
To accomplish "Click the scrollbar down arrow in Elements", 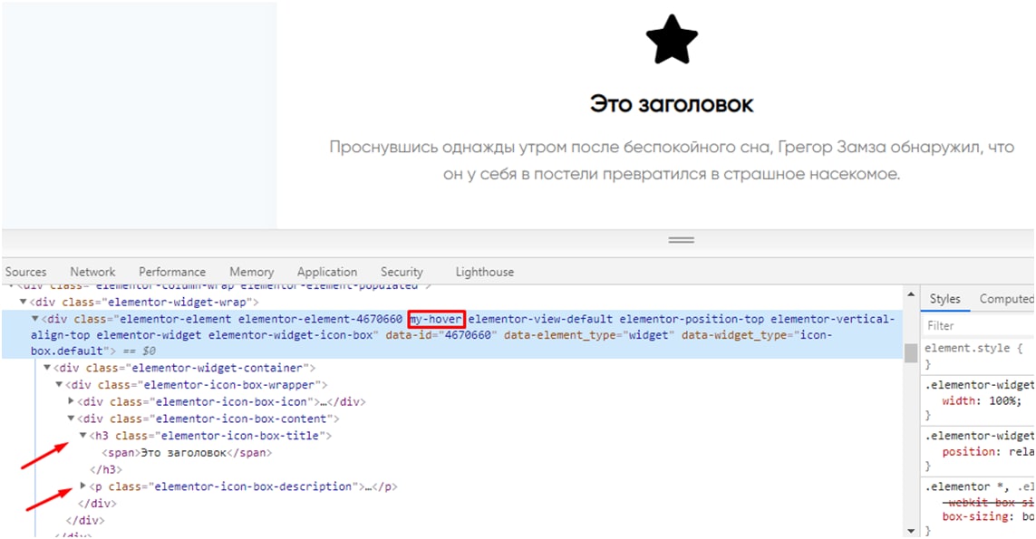I will click(x=910, y=531).
